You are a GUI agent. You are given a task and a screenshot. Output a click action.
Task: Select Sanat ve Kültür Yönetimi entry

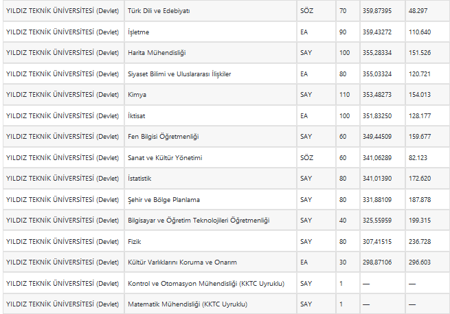pos(165,158)
